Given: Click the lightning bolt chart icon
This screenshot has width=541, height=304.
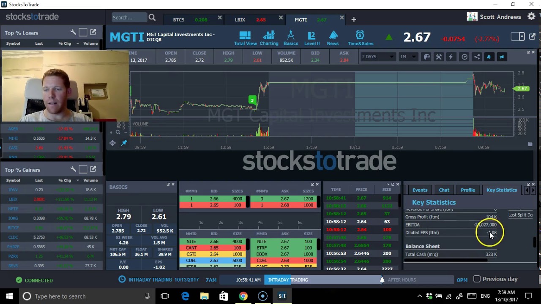Looking at the screenshot, I should tap(451, 57).
